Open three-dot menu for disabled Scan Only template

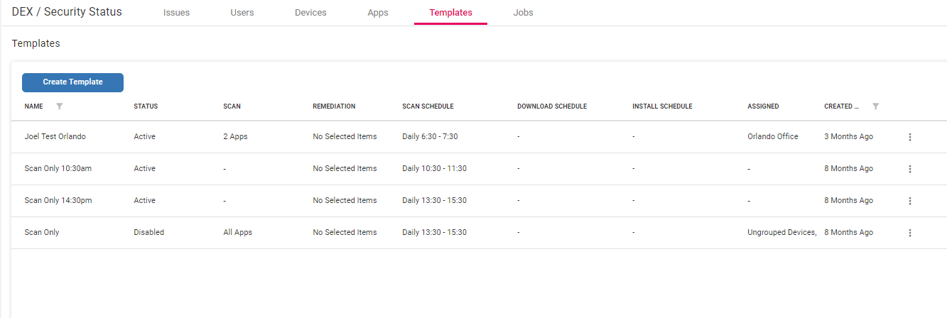(x=910, y=233)
